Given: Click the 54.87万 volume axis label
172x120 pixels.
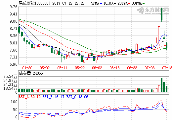Looking at the screenshot, I should coord(10,81).
